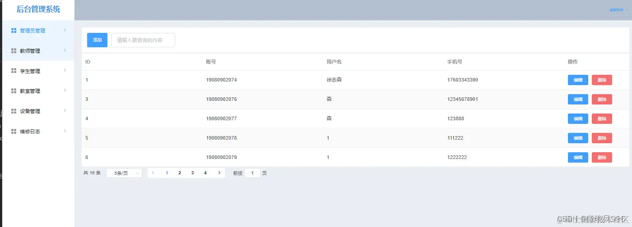Click the account cell 19080902078
The width and height of the screenshot is (632, 227).
(x=222, y=138)
